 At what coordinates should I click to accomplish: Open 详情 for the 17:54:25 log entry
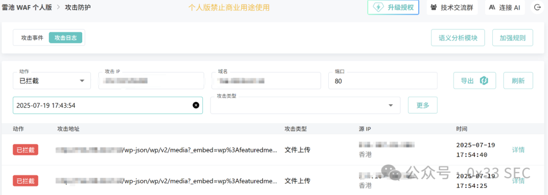coord(518,181)
